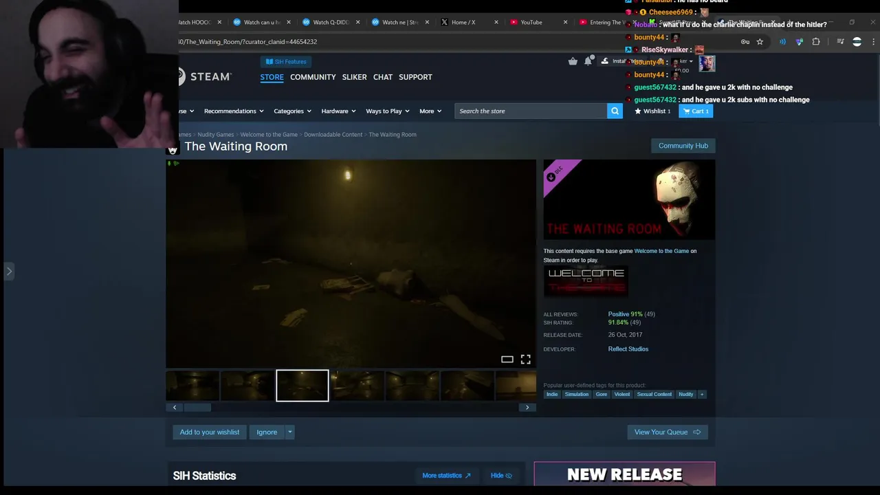Click the browser address bar URL
Image resolution: width=880 pixels, height=495 pixels.
[x=247, y=42]
